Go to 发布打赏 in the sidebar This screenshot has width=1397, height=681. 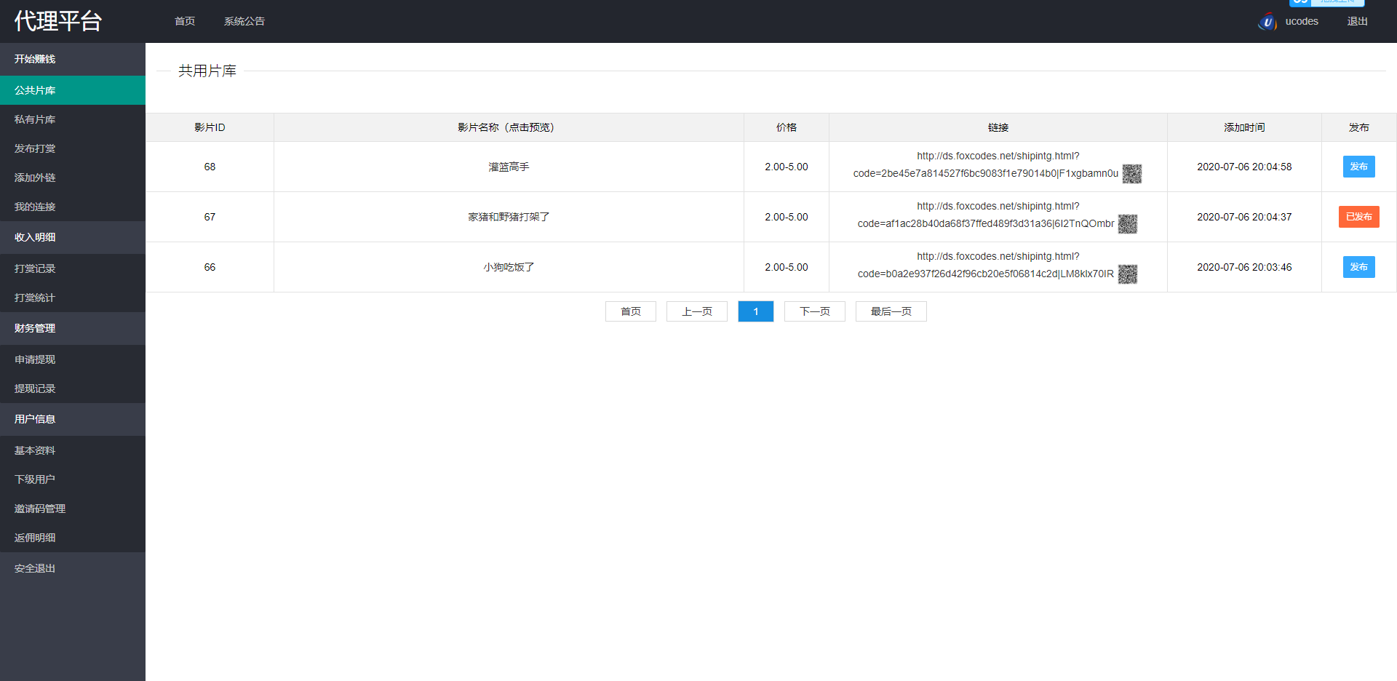[35, 148]
